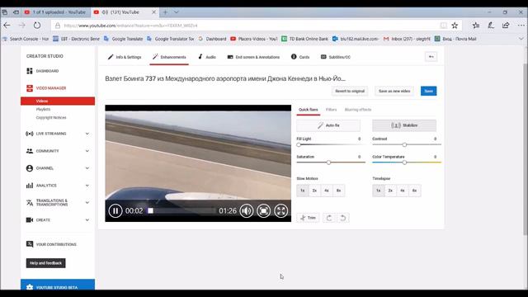Set Slow Motion to 4x
This screenshot has width=528, height=297.
pos(327,191)
